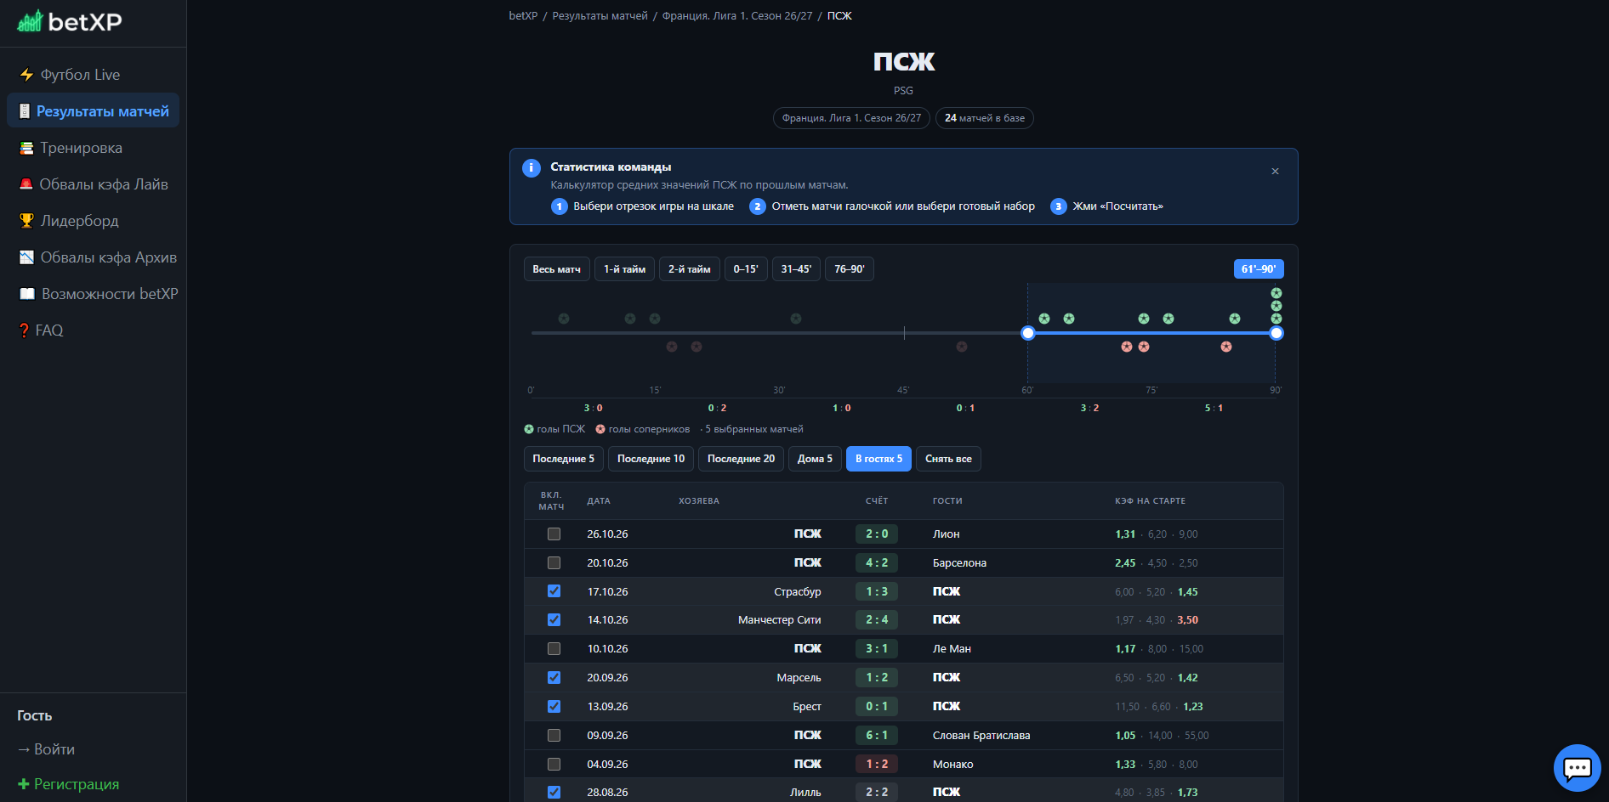Select the Дома 5 preset
Image resolution: width=1609 pixels, height=802 pixels.
pyautogui.click(x=815, y=459)
